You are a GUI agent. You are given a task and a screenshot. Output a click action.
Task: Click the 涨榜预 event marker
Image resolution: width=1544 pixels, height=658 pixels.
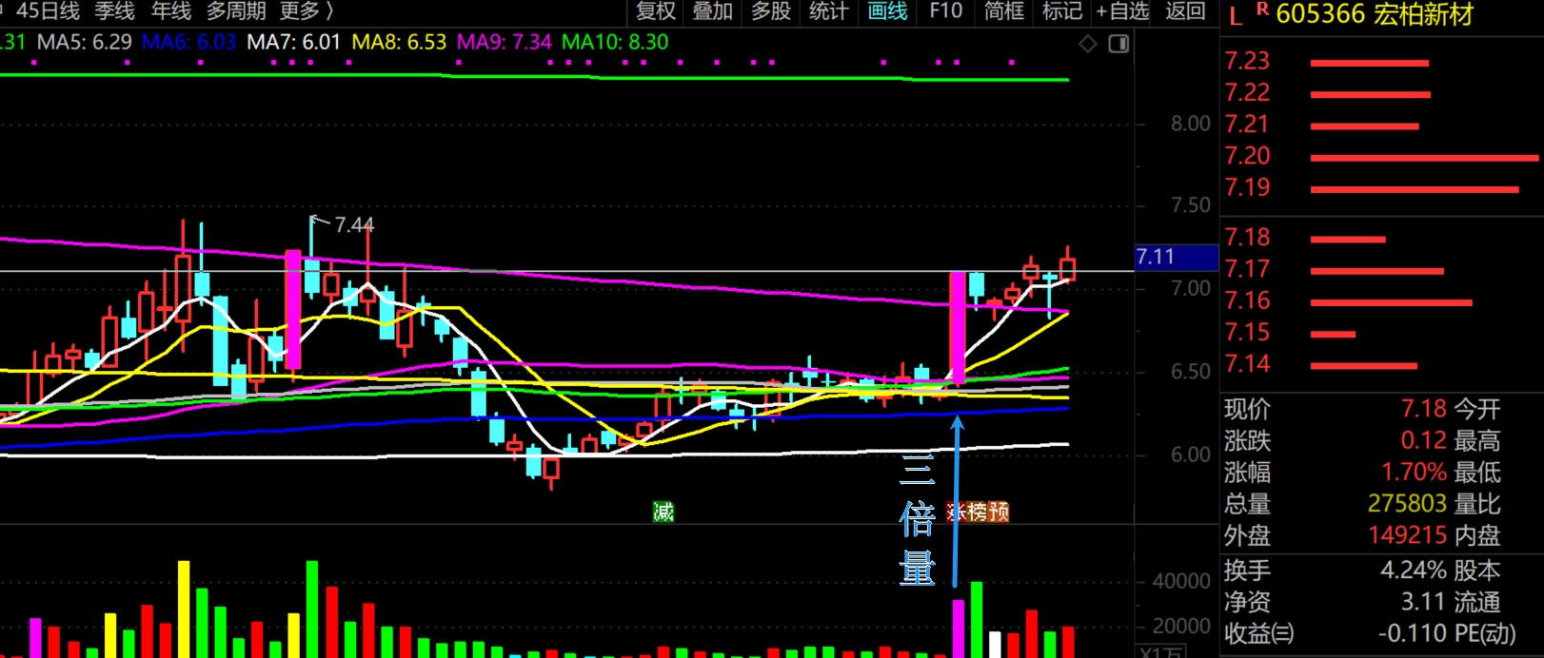(x=979, y=512)
